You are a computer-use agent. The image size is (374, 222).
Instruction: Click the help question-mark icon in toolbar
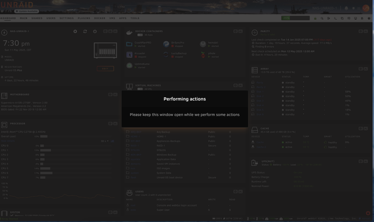pos(369,18)
